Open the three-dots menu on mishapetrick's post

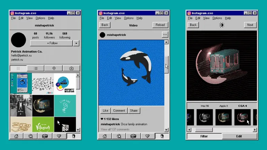point(165,35)
